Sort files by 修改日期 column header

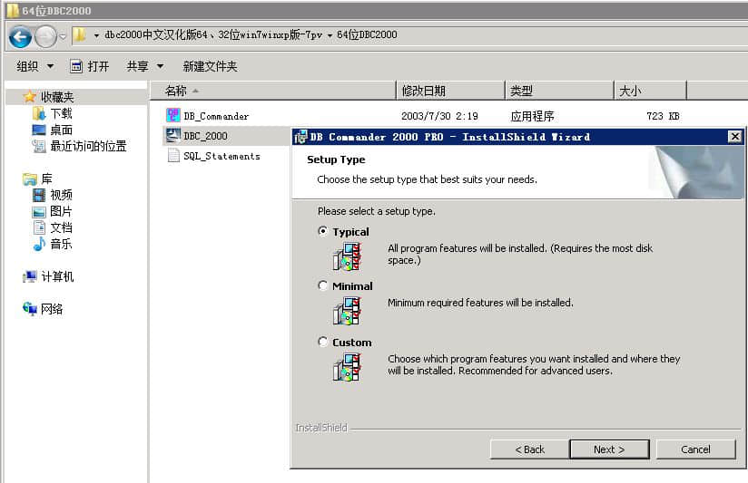(x=424, y=91)
